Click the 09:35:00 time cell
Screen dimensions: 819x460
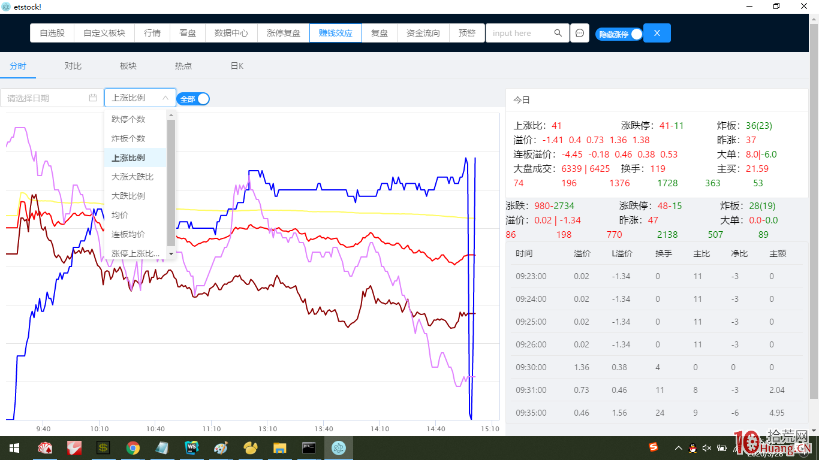point(531,413)
